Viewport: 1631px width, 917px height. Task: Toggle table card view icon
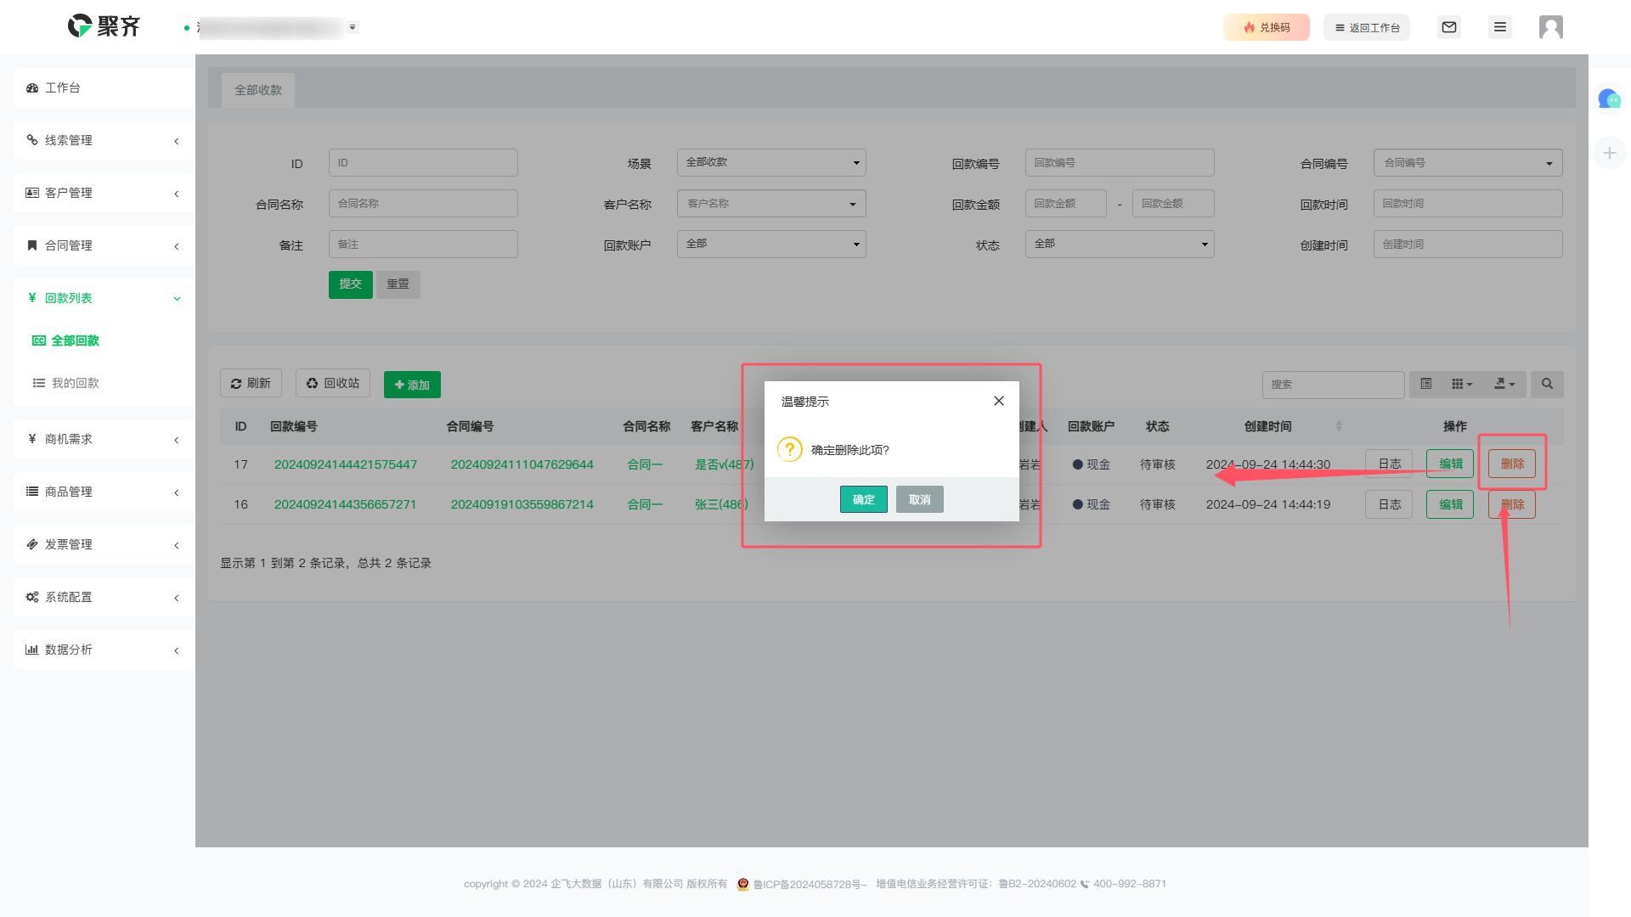click(x=1426, y=385)
